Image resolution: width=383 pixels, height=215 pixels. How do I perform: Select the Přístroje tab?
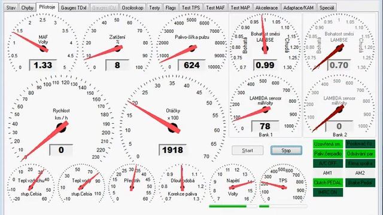coord(47,7)
